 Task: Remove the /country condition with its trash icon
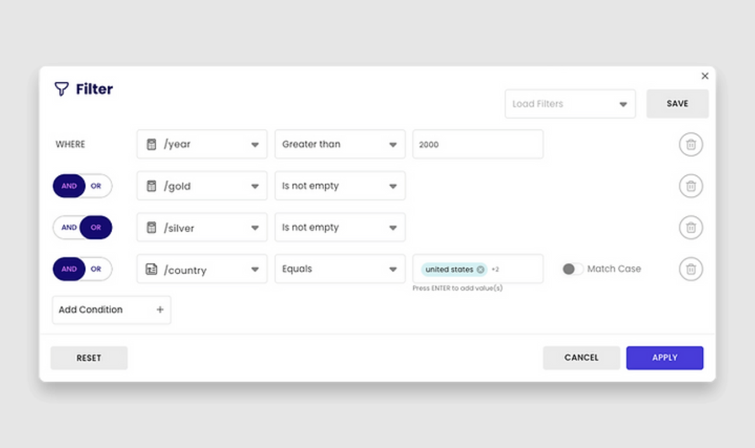click(x=691, y=269)
